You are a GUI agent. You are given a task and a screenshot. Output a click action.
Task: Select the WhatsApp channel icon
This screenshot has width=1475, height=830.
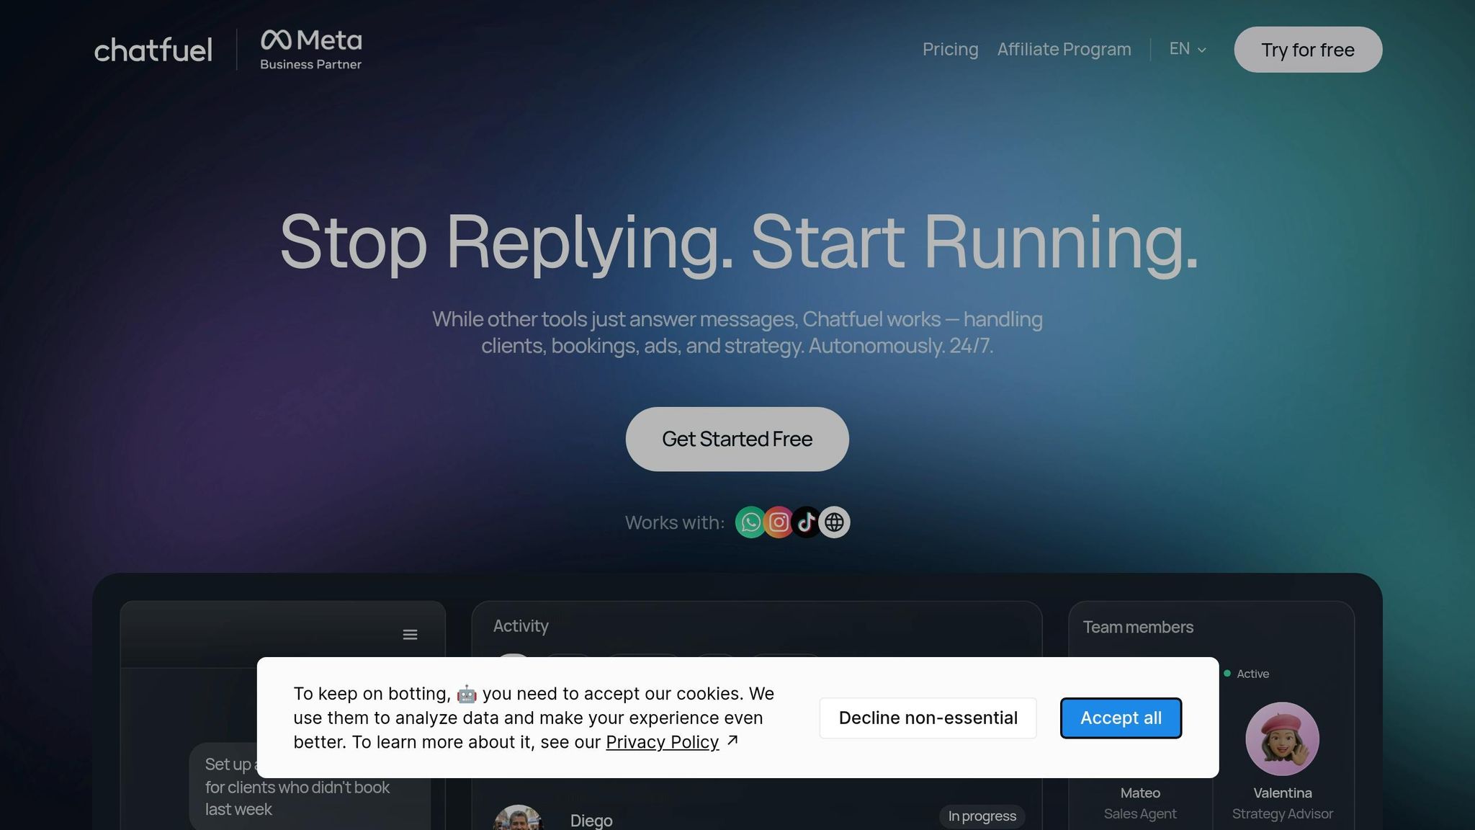(x=750, y=522)
